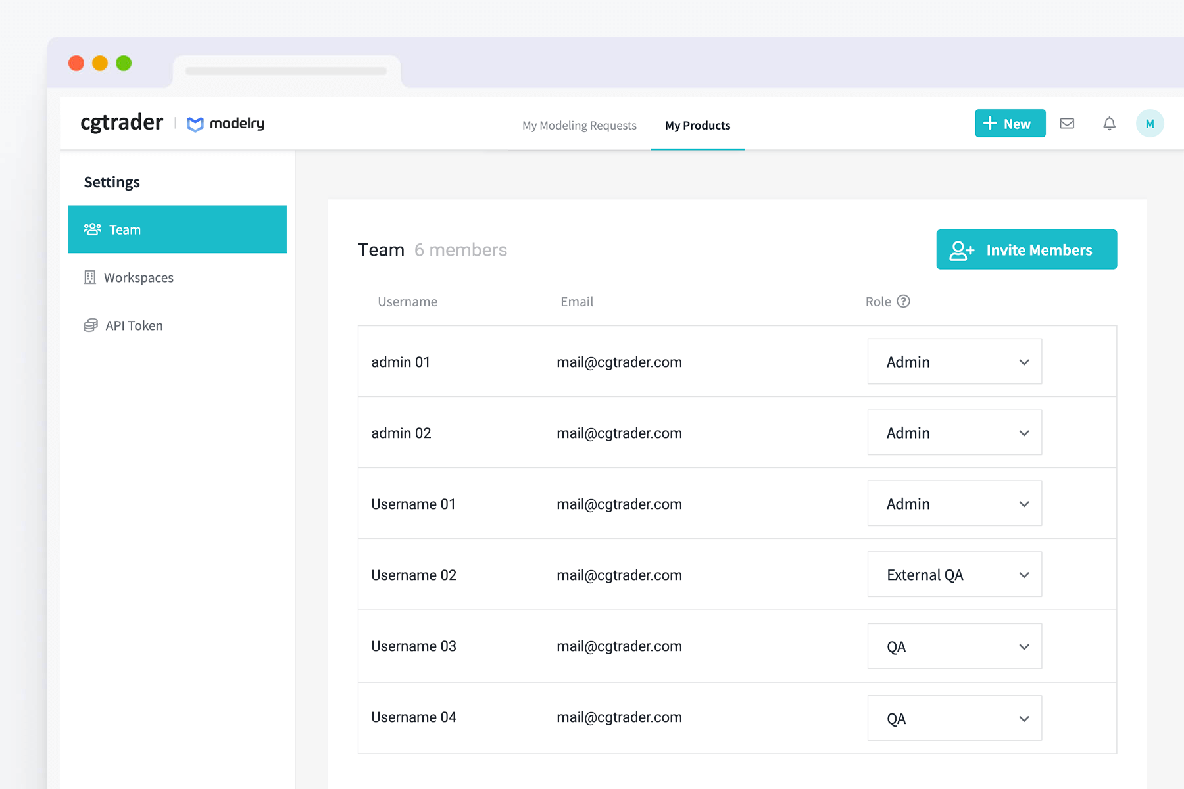Go to cgtrader home logo

122,123
